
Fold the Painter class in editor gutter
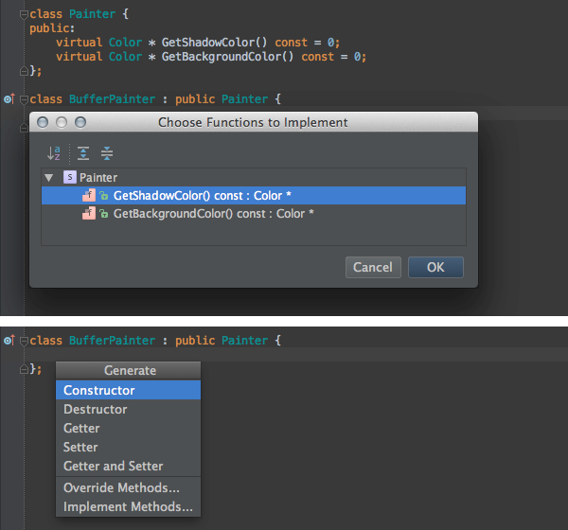[x=24, y=15]
